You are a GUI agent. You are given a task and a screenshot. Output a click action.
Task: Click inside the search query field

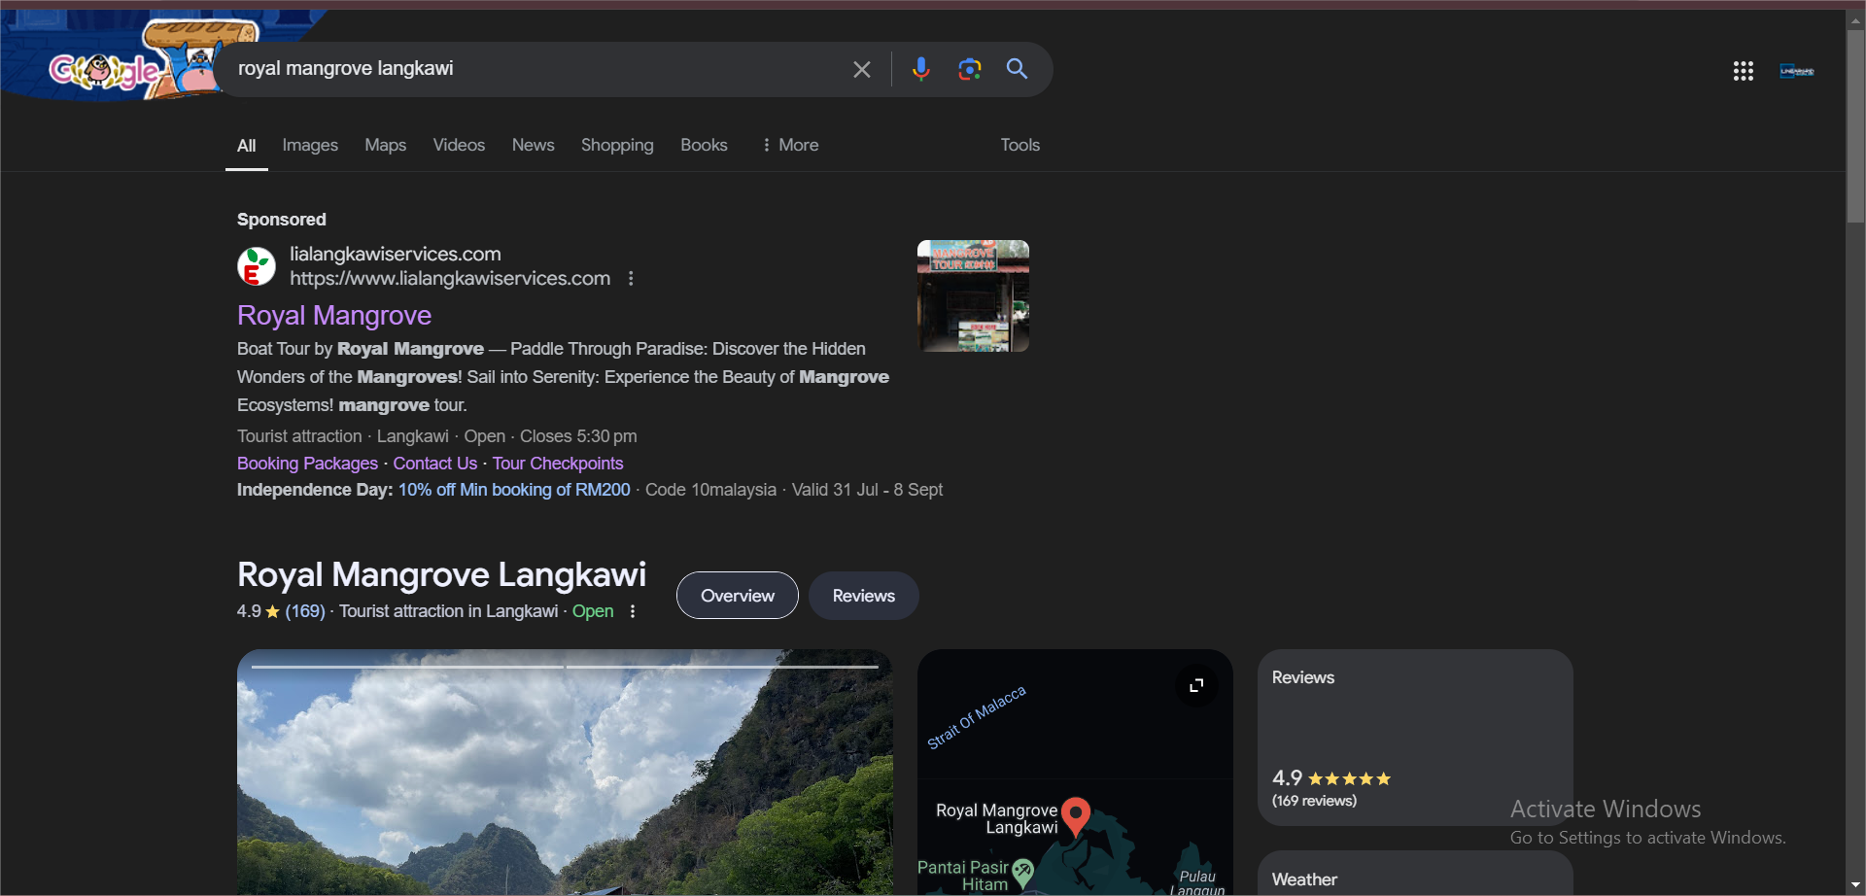535,69
